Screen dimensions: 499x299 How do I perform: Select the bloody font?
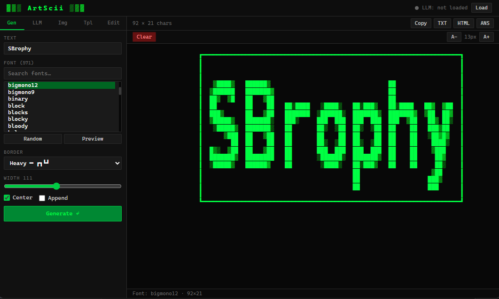click(x=61, y=126)
